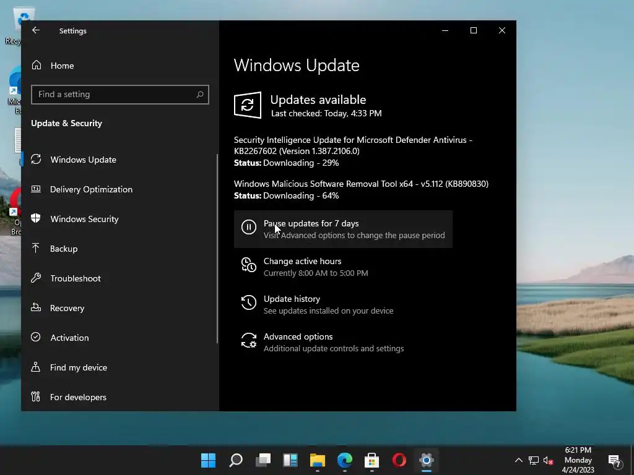Click the search magnifier in Find a setting
634x475 pixels.
click(x=199, y=95)
